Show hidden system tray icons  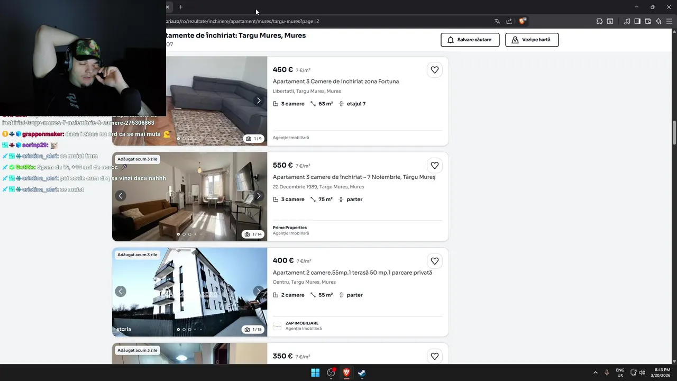click(596, 373)
